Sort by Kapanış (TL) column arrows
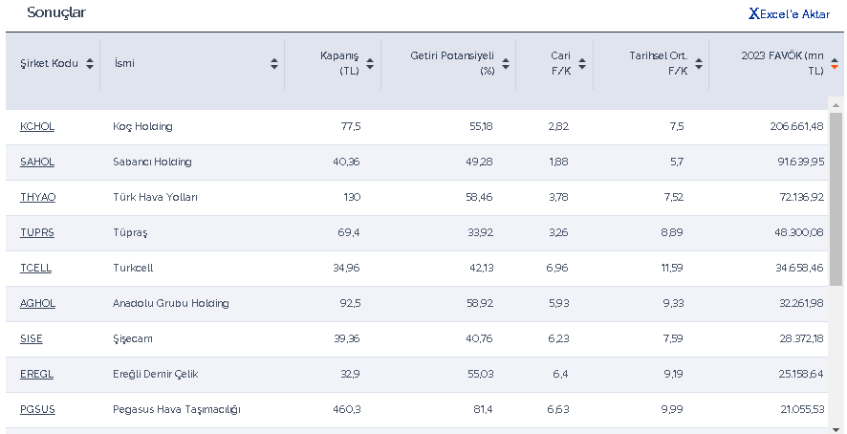Viewport: 847px width, 434px height. pyautogui.click(x=370, y=64)
